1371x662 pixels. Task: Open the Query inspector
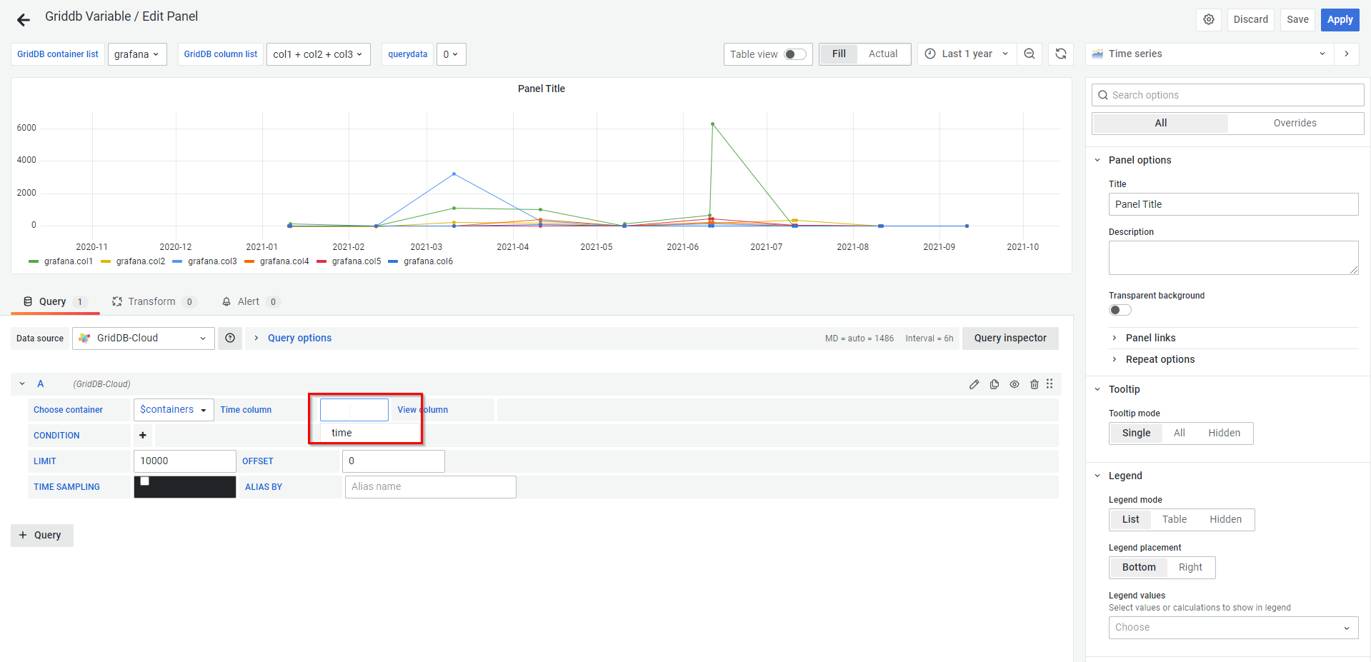[x=1009, y=338]
